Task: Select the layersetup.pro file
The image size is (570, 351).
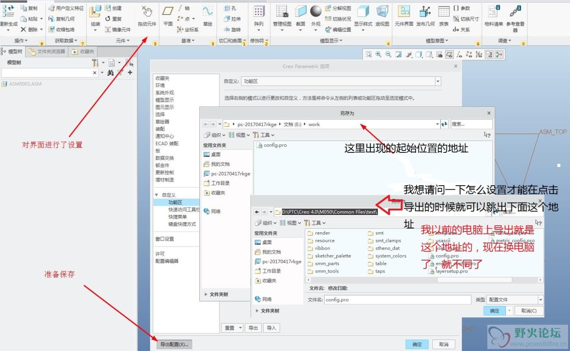Action: pos(448,271)
